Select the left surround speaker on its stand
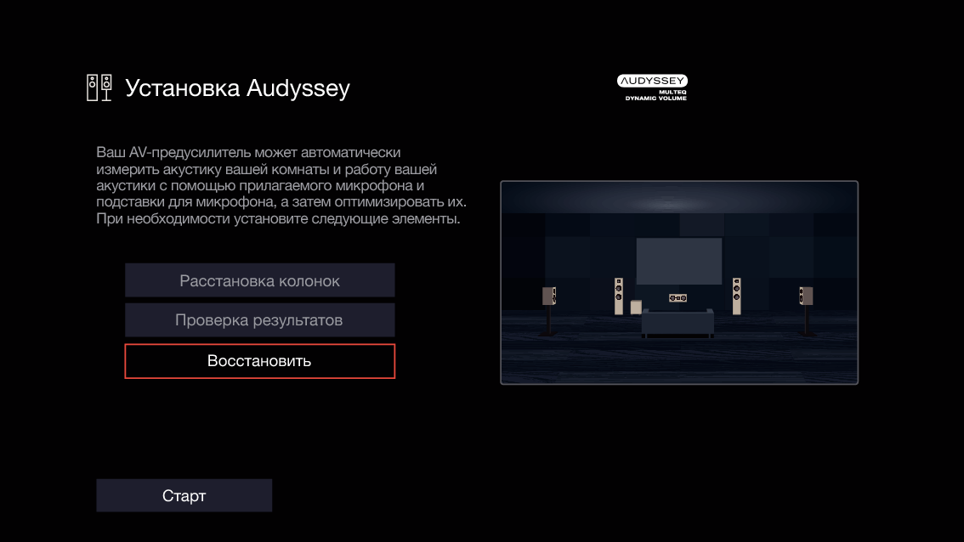The image size is (964, 542). [551, 295]
